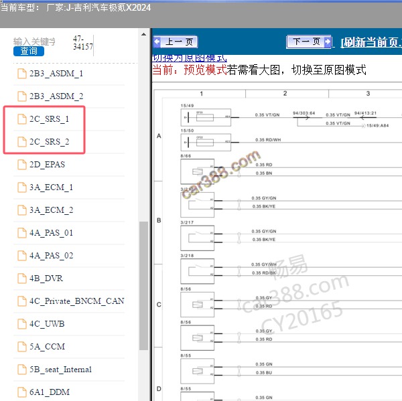The height and width of the screenshot is (401, 402).
Task: Open the 4B_DVR diagram
Action: click(46, 278)
